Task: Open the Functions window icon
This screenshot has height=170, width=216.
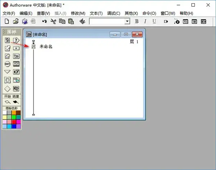Action: (x=185, y=22)
